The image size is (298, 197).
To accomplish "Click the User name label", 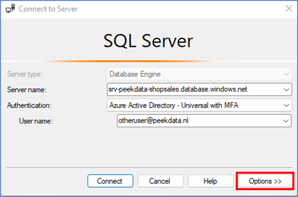I will [x=36, y=121].
